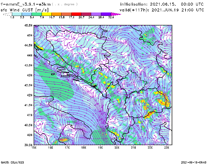This screenshot has width=212, height=164.
Task: Click the '41.5N' latitude label
Action: pos(28,105)
